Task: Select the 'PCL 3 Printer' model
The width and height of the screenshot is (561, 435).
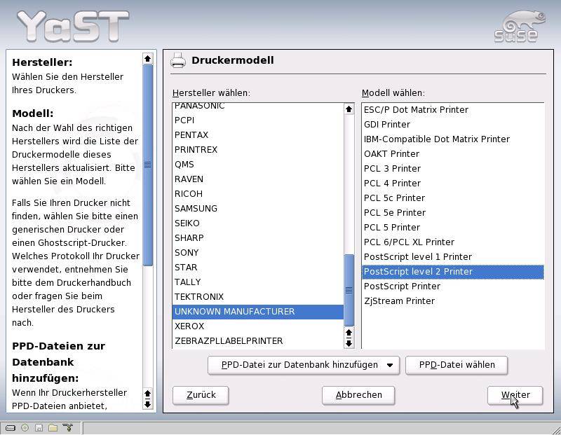Action: point(452,168)
